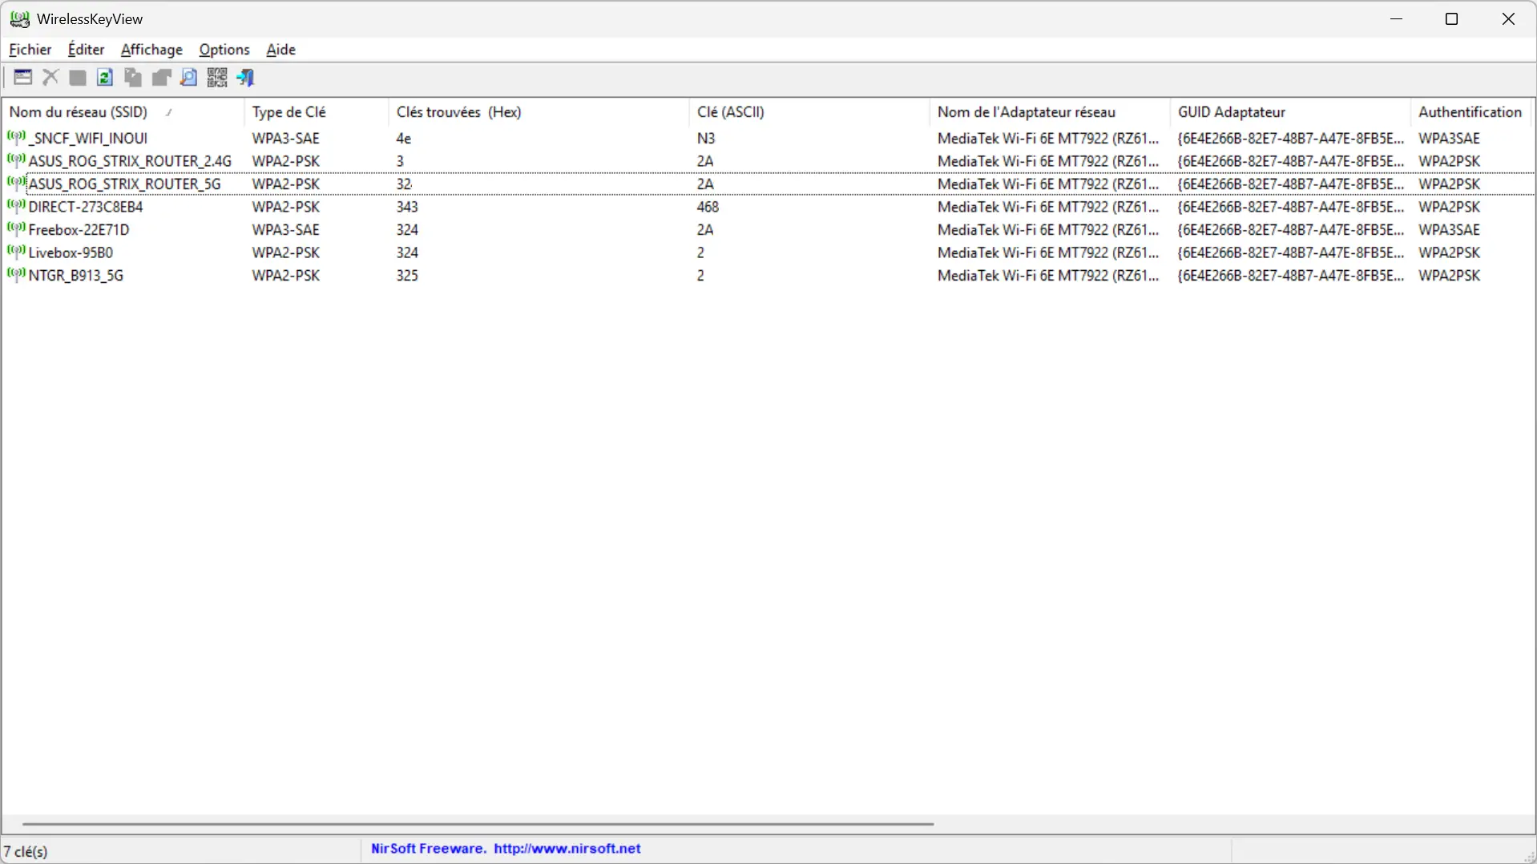Show QR code toolbar icon
This screenshot has width=1537, height=864.
(x=217, y=78)
